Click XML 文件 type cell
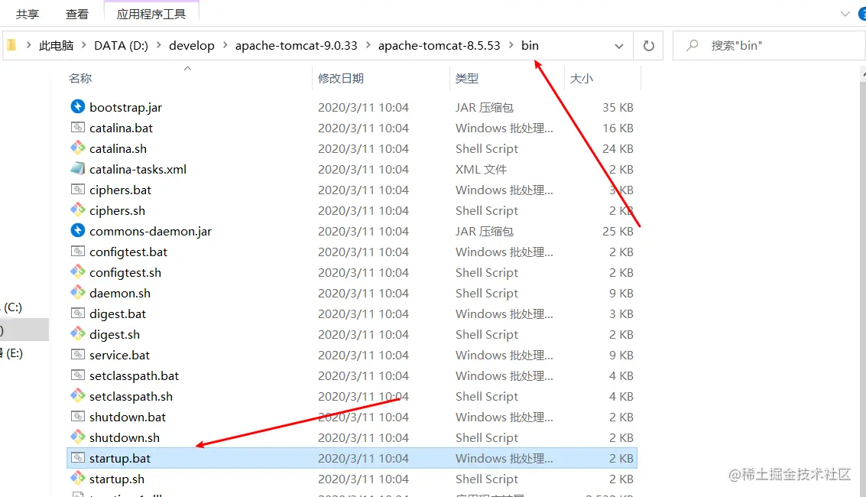The image size is (866, 497). [x=481, y=169]
